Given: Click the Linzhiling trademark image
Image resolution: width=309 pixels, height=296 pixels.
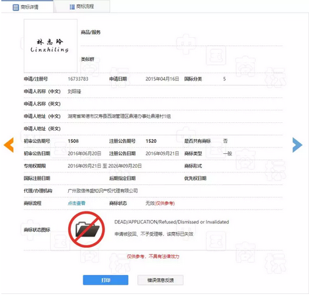Looking at the screenshot, I should click(x=50, y=46).
